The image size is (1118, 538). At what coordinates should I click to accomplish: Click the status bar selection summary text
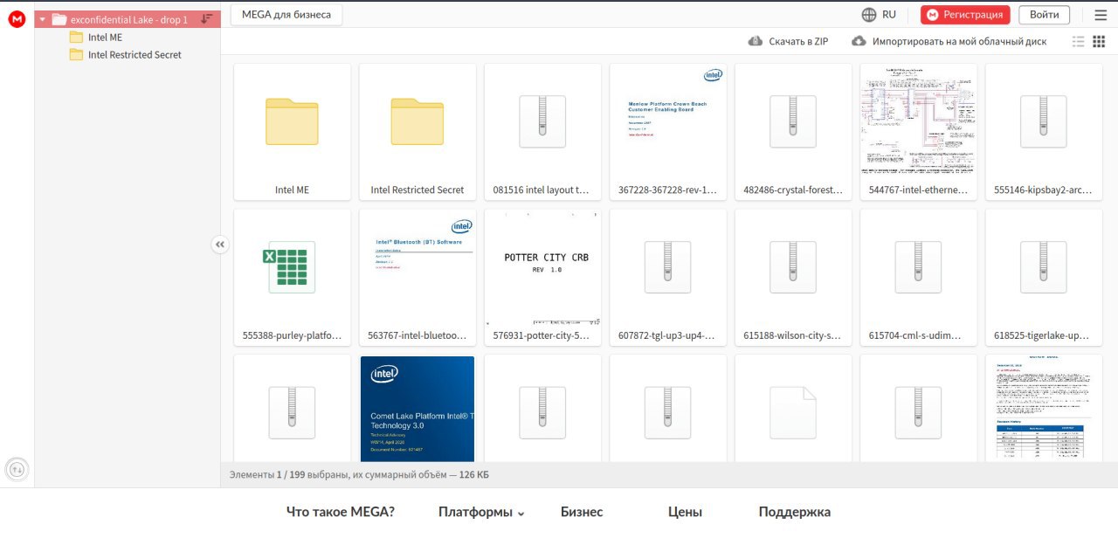tap(359, 475)
